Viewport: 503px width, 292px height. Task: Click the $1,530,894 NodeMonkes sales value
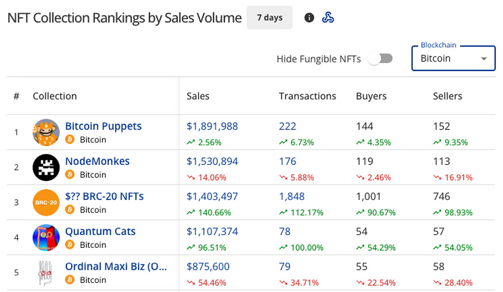pos(212,161)
